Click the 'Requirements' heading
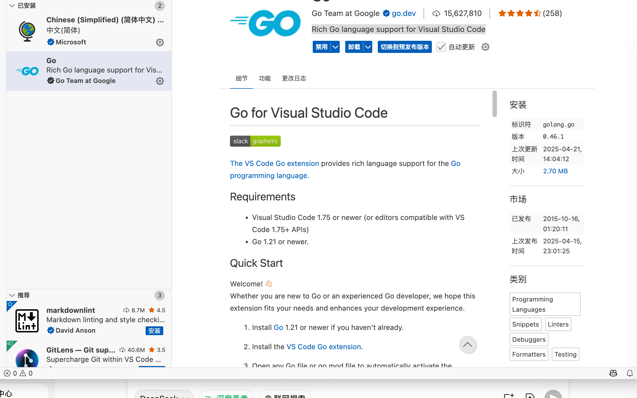Viewport: 637px width, 398px height. [263, 197]
